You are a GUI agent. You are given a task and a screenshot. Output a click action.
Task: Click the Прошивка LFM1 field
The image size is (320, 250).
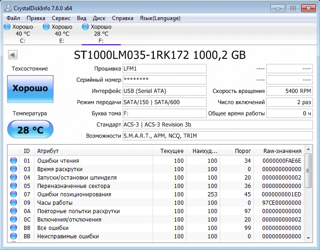[164, 69]
